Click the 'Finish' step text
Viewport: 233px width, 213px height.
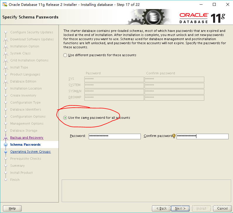pyautogui.click(x=15, y=180)
